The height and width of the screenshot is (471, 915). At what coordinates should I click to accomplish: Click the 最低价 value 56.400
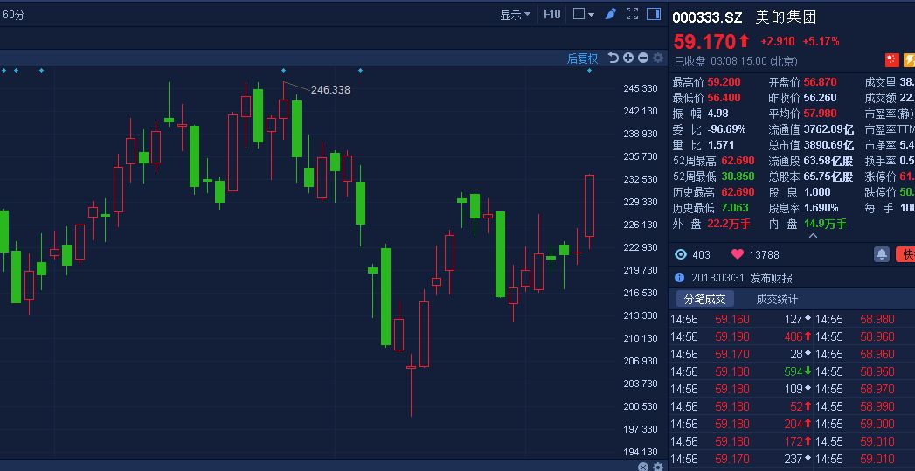click(724, 98)
